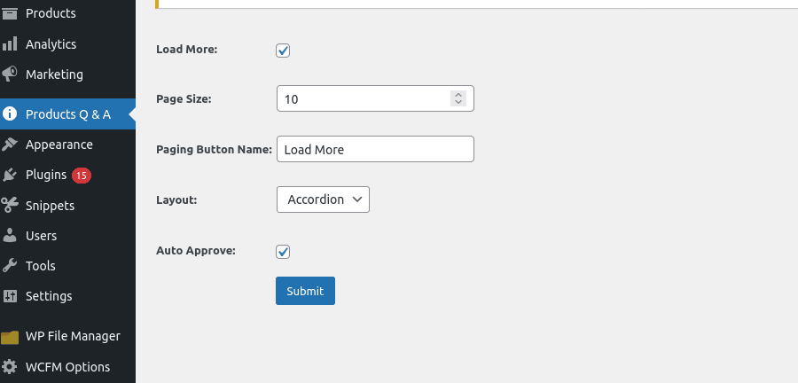
Task: Click the Auto Approve: label
Action: click(x=196, y=251)
